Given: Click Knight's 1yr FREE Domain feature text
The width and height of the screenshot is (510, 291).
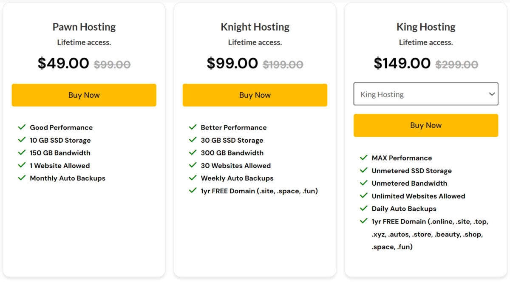Looking at the screenshot, I should [x=259, y=191].
